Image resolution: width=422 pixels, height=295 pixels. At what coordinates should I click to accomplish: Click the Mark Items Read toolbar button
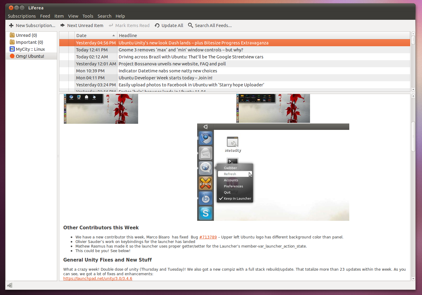(x=129, y=26)
